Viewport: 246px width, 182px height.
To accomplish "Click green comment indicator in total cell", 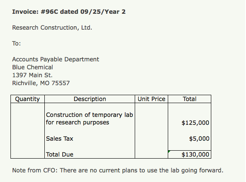I will tap(169, 152).
